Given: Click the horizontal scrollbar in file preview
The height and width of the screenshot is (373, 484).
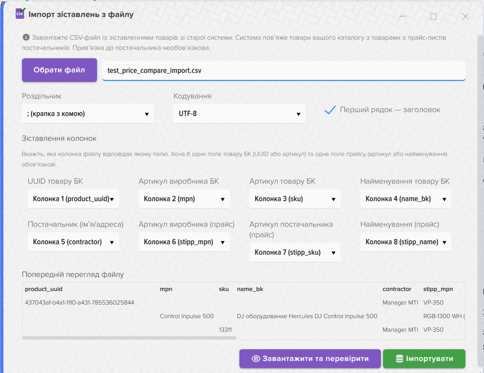Looking at the screenshot, I should pyautogui.click(x=129, y=338).
